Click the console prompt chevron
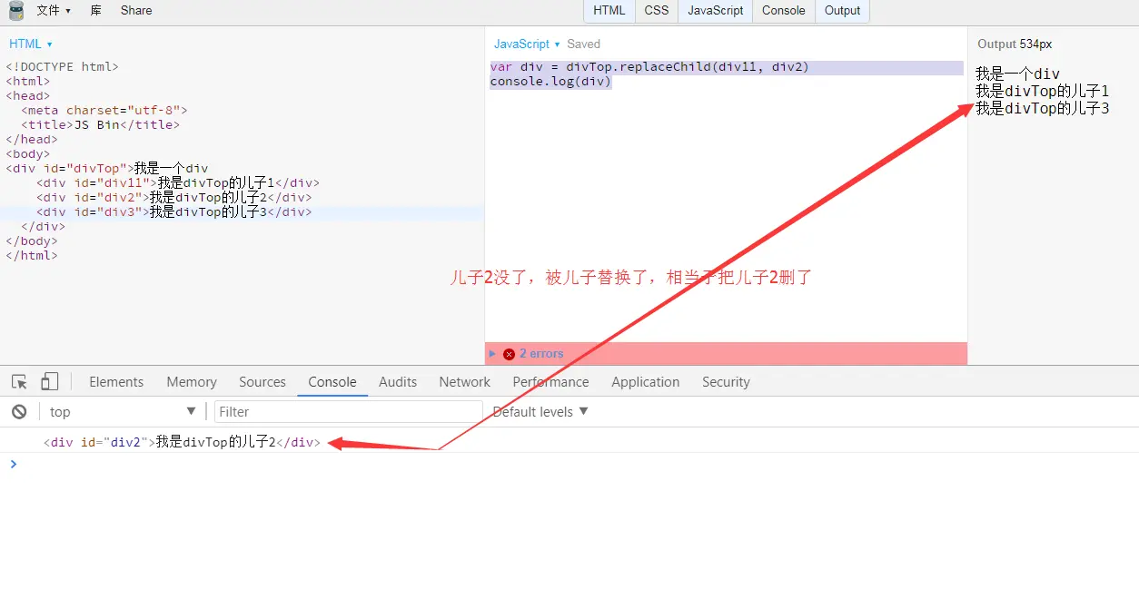This screenshot has width=1139, height=609. tap(13, 464)
